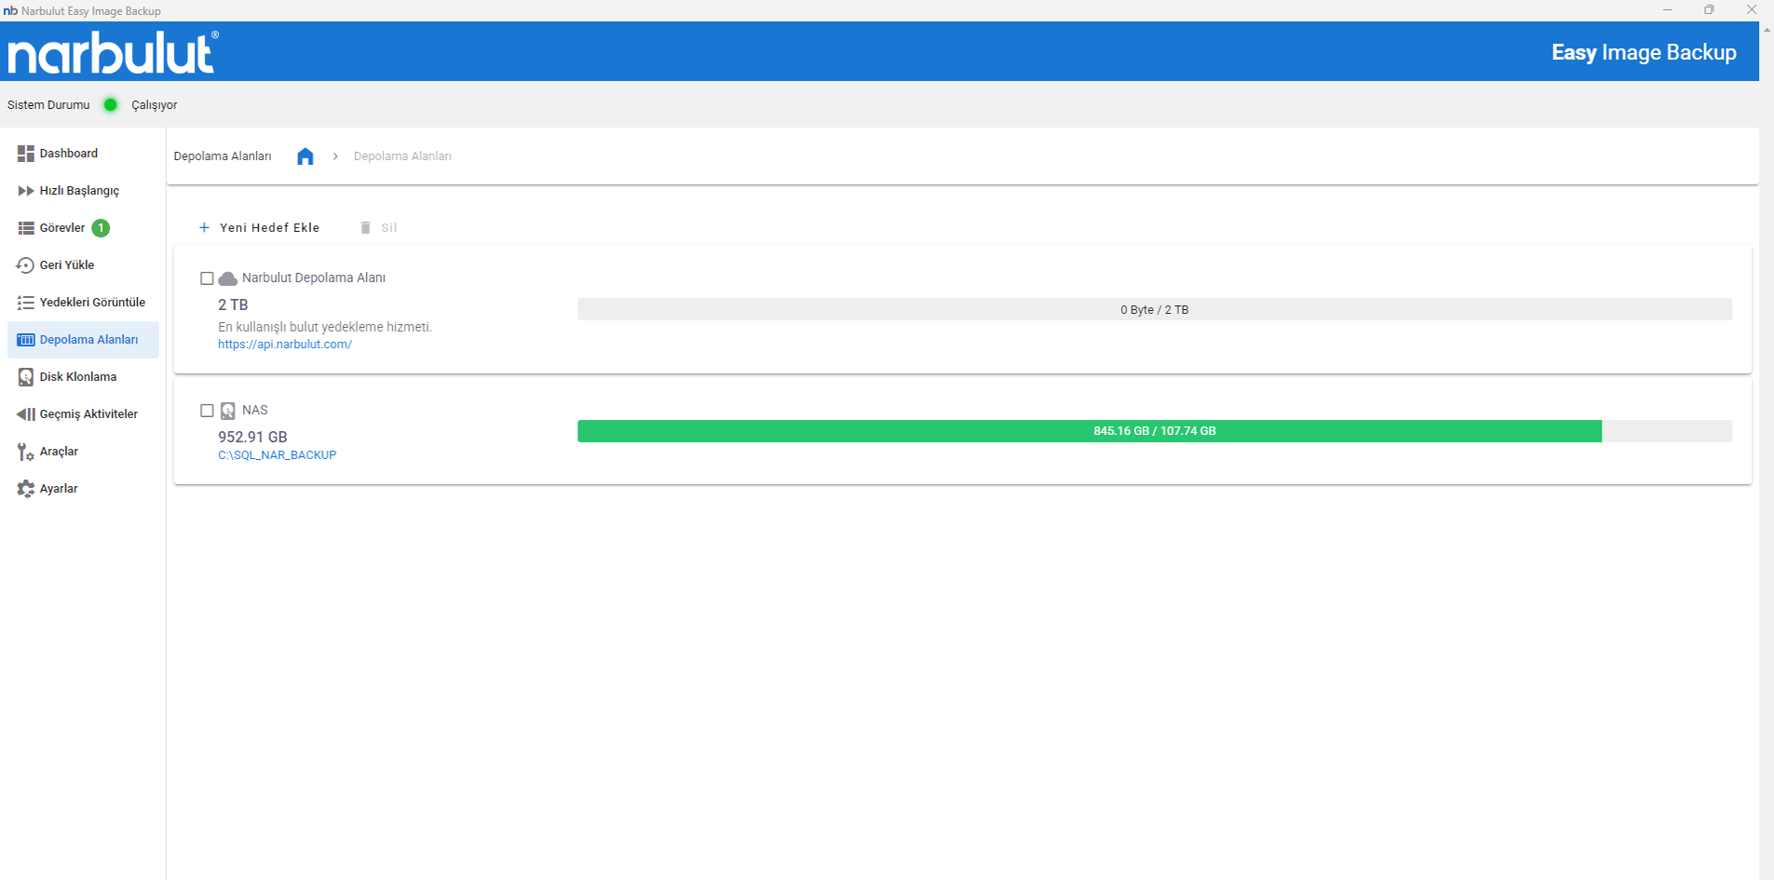
Task: Open the api.narbulut.com link
Action: pos(285,345)
